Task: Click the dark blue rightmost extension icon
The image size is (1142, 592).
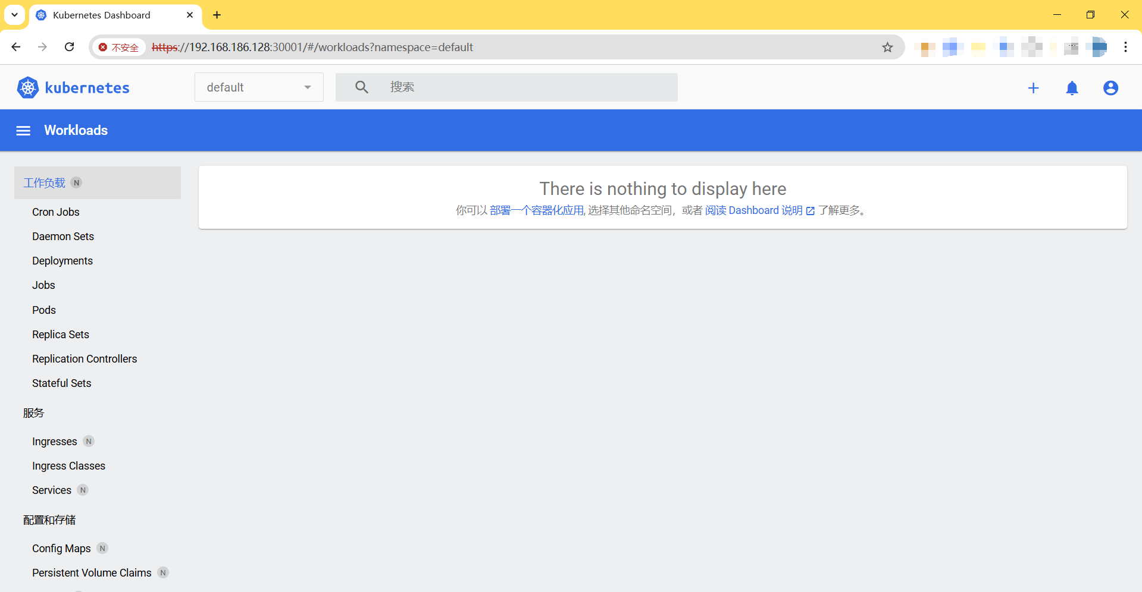Action: (1097, 47)
